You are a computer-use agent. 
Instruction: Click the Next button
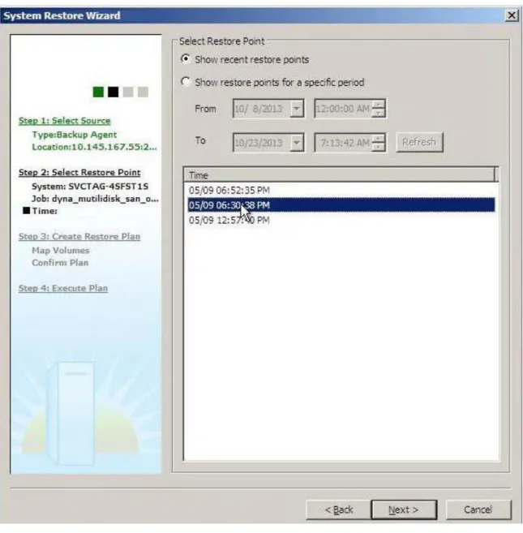[x=404, y=509]
